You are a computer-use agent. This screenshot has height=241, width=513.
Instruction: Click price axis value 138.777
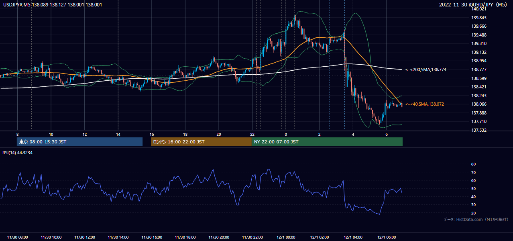pos(478,69)
